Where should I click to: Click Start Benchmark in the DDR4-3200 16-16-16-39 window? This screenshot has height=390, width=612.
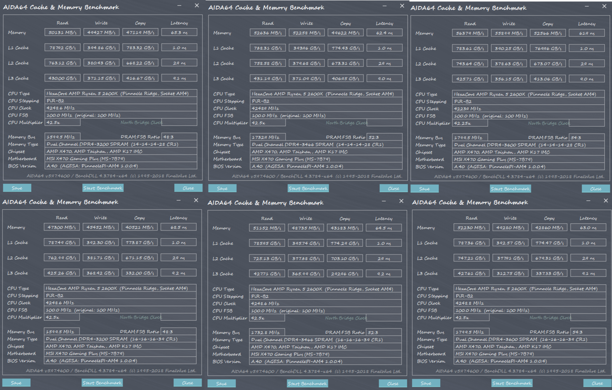point(102,383)
